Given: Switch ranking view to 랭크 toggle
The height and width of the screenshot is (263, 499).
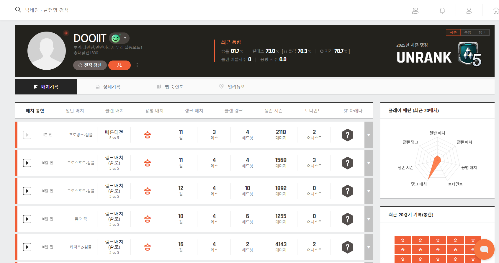Looking at the screenshot, I should [482, 32].
